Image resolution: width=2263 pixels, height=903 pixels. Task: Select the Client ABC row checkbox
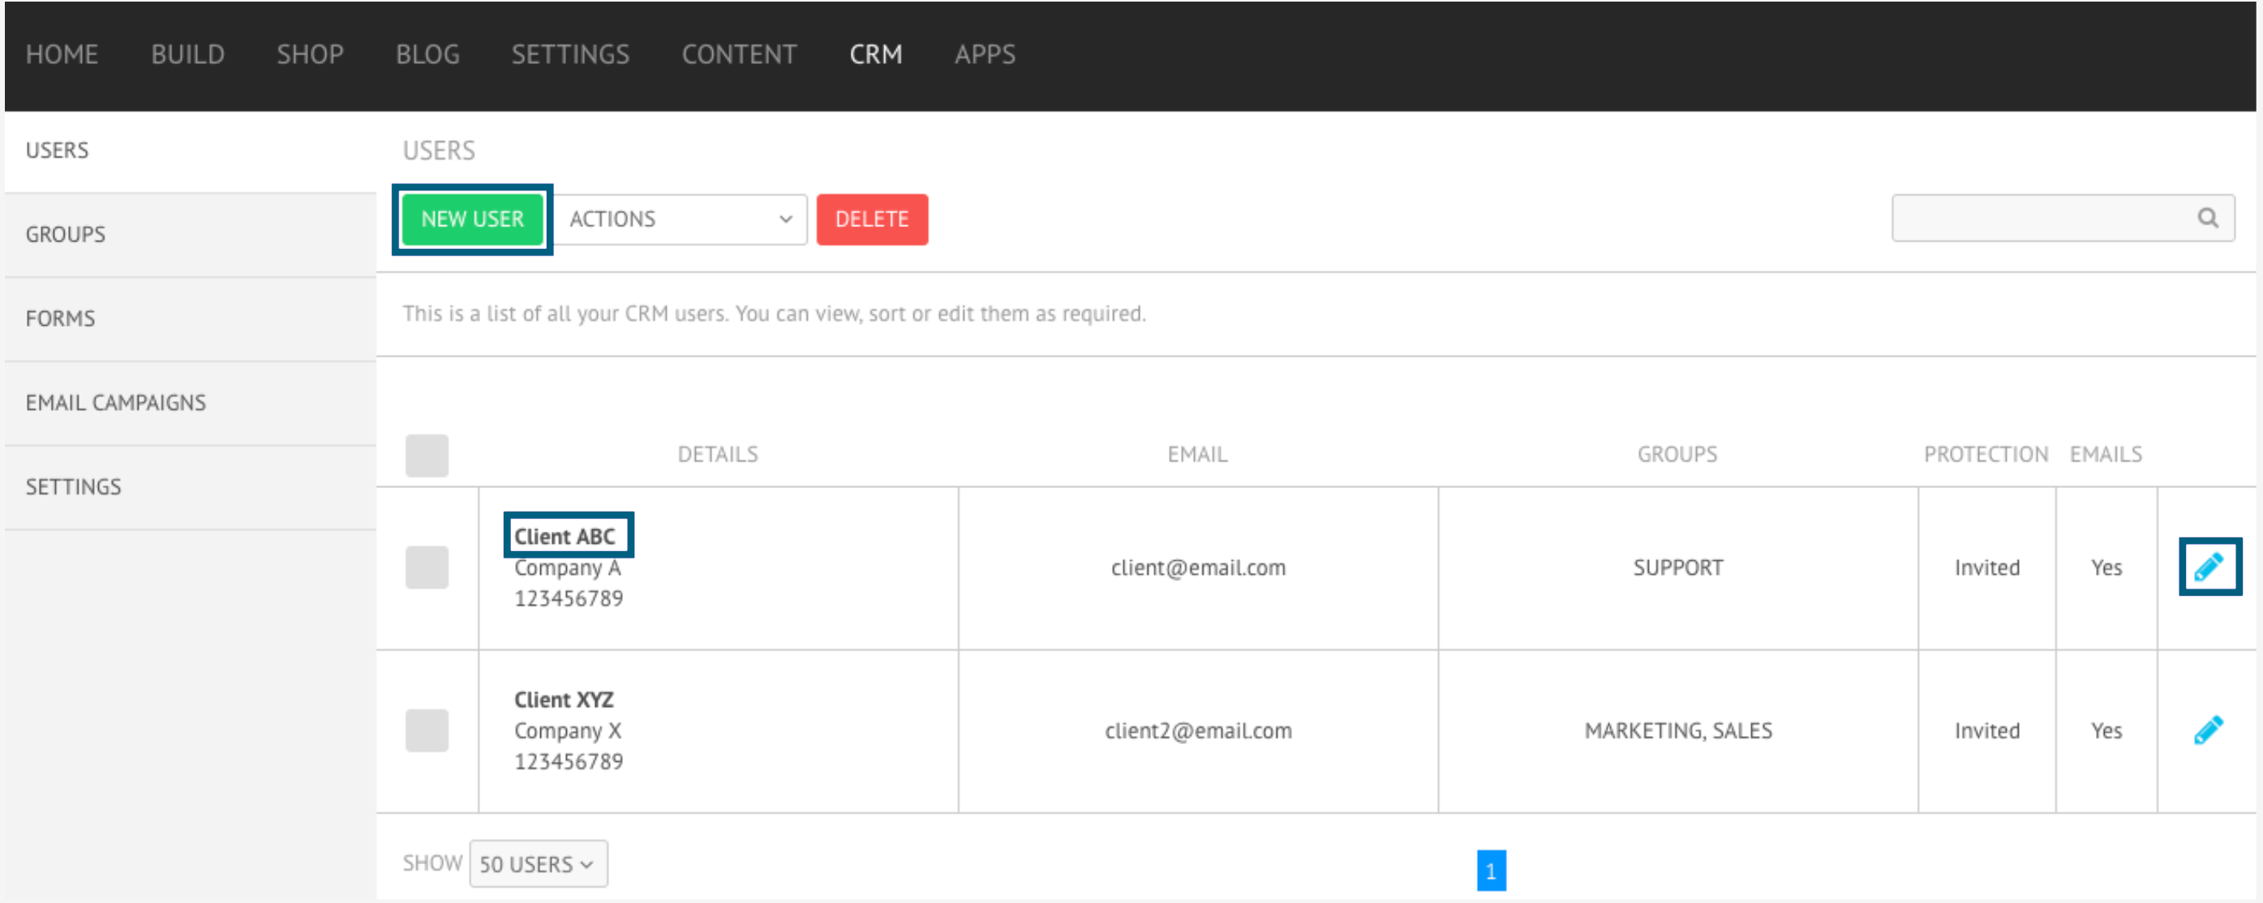tap(427, 567)
